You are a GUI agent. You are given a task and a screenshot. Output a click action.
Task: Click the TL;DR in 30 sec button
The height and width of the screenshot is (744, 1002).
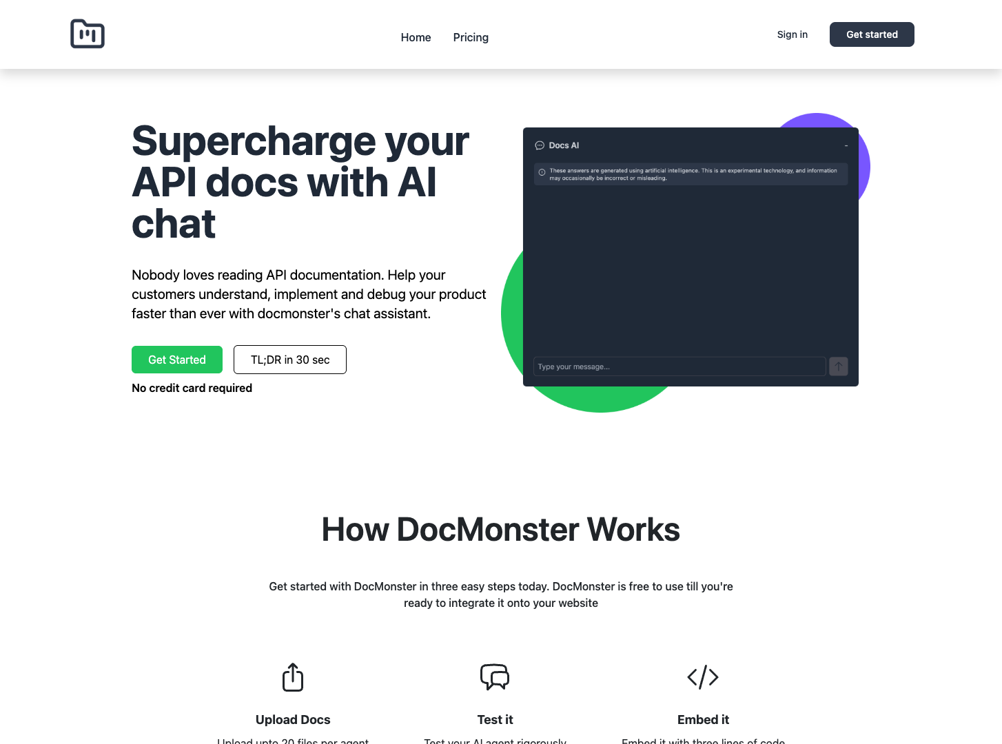click(x=289, y=359)
